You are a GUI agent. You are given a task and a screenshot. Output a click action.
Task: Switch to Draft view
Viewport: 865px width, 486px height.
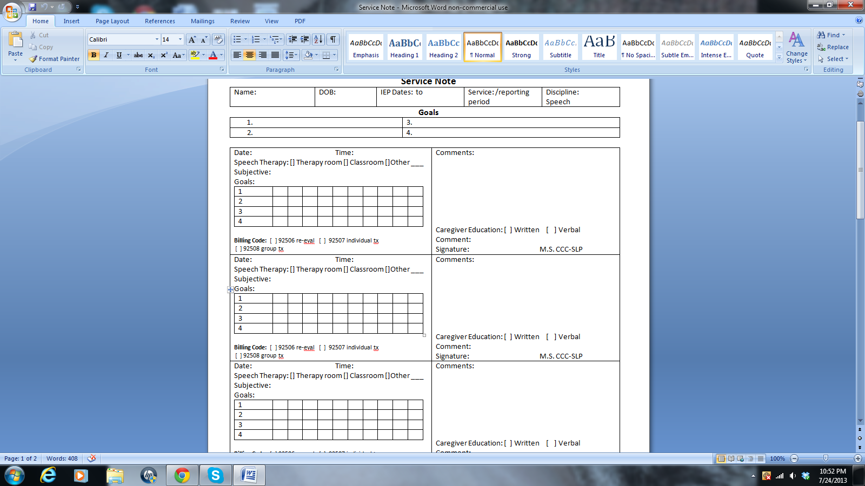click(761, 458)
